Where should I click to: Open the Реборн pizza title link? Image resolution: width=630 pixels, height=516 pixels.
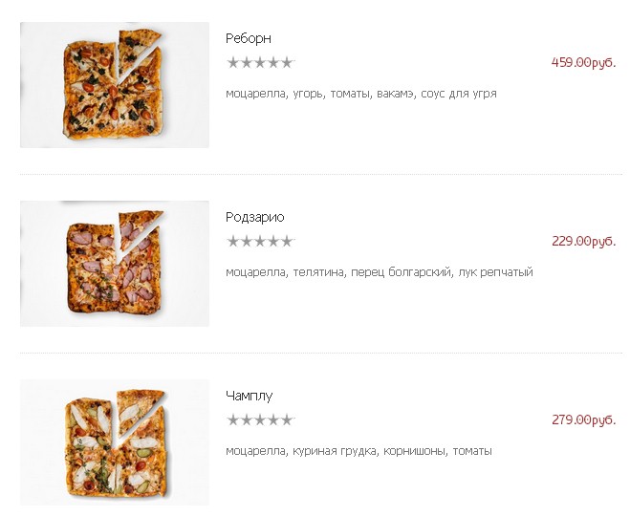coord(249,39)
